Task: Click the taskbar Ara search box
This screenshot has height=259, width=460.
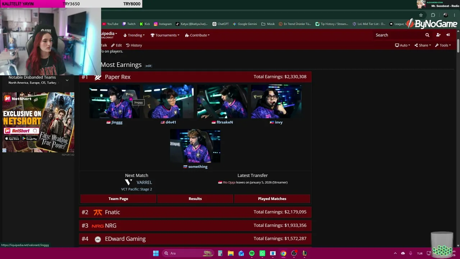Action: (188, 253)
